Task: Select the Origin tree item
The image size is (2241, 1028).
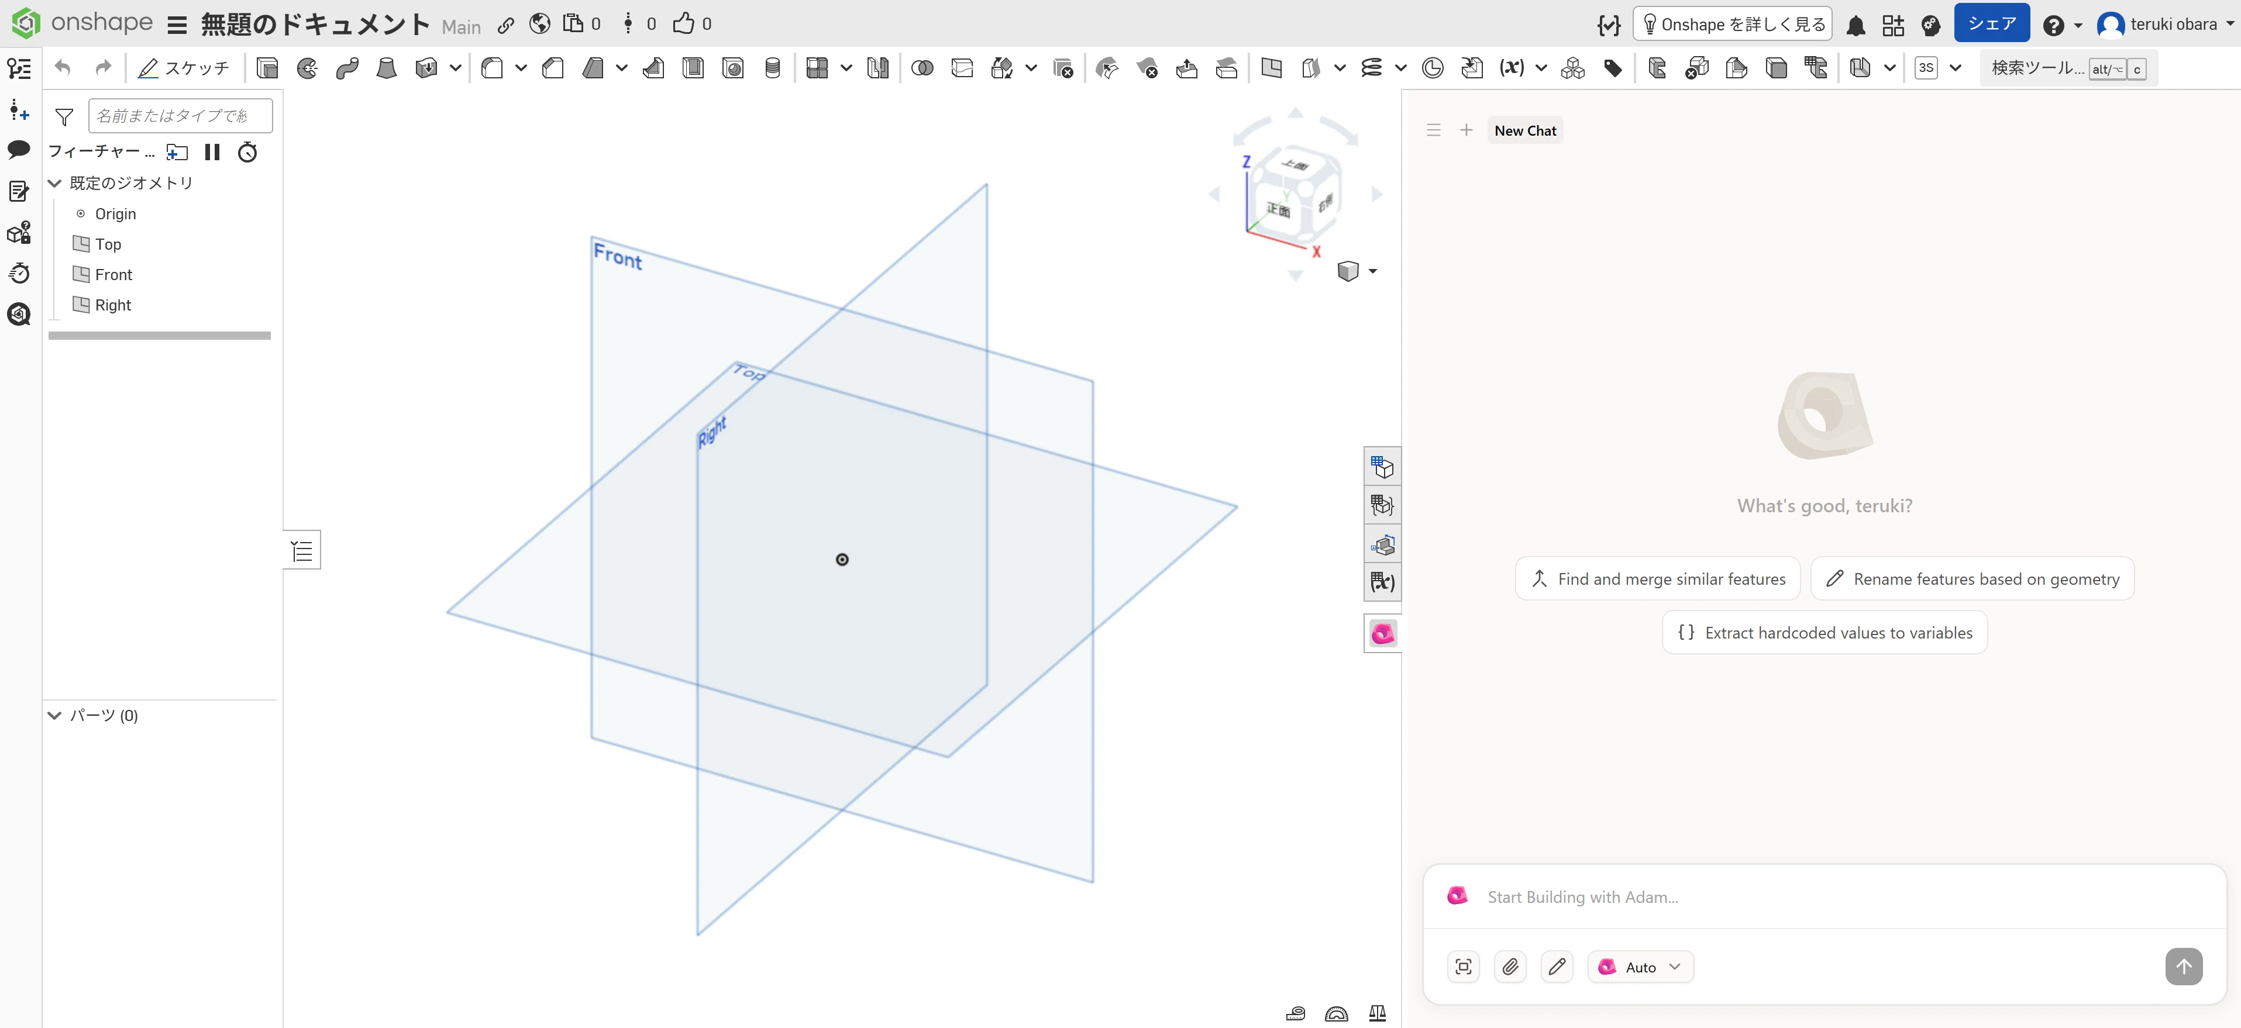Action: [x=114, y=214]
